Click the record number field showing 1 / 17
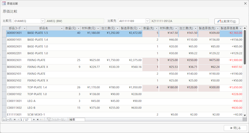The image size is (249, 133). tap(26, 120)
